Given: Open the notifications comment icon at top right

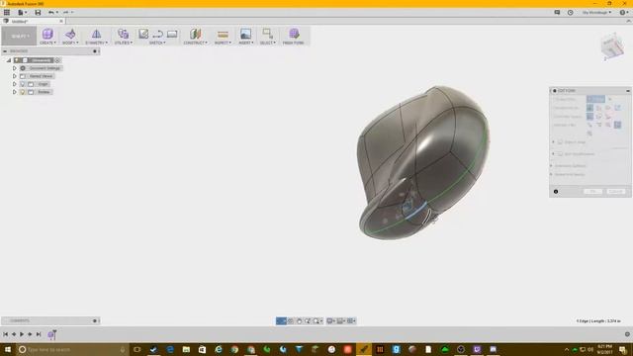Looking at the screenshot, I should tap(557, 13).
